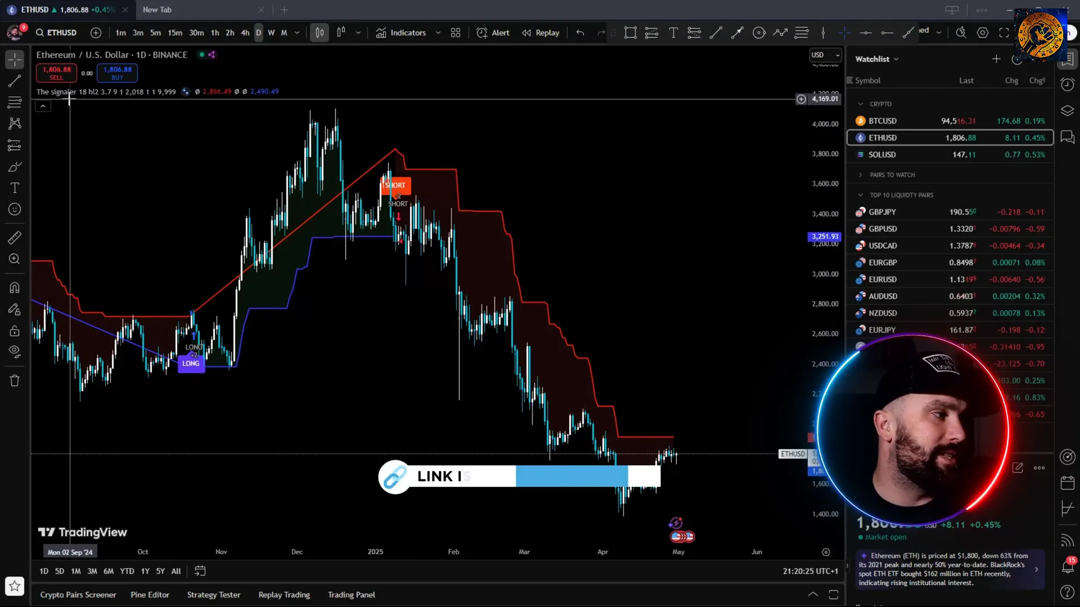Open the indicator templates grid

[x=456, y=33]
